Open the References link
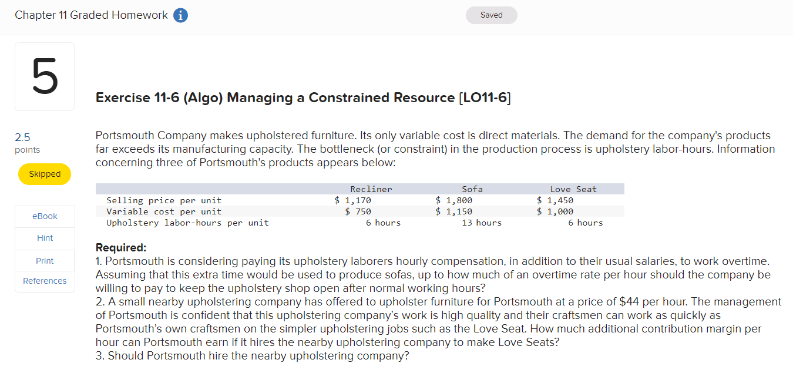Image resolution: width=793 pixels, height=373 pixels. pyautogui.click(x=45, y=281)
